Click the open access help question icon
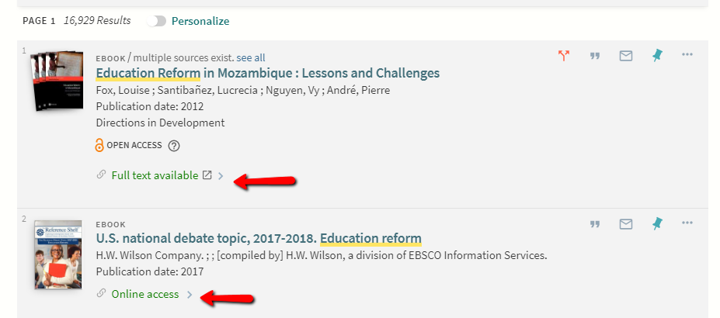720x318 pixels. [174, 145]
